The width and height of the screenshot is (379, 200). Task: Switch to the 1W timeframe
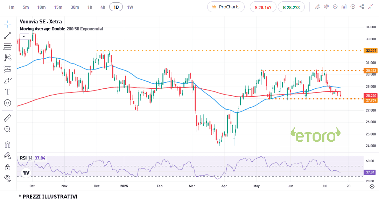point(130,7)
